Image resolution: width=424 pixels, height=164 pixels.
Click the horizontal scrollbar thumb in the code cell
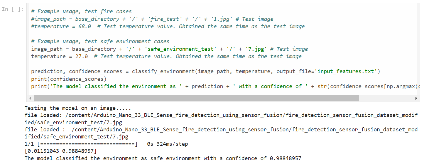(196, 98)
